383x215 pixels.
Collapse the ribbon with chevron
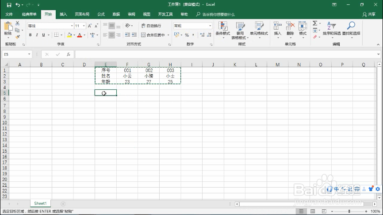click(378, 45)
